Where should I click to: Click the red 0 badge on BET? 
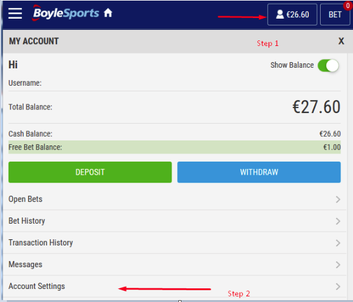coord(348,6)
